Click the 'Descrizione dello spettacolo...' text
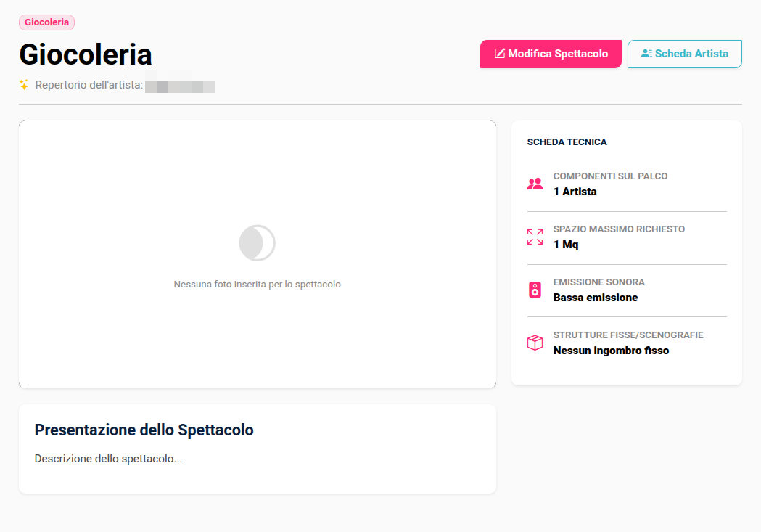 pos(108,459)
